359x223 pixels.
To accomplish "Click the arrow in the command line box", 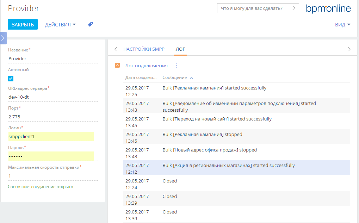I will [x=294, y=8].
